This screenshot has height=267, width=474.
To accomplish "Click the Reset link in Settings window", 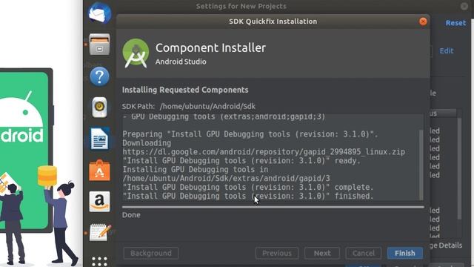I will (x=455, y=23).
